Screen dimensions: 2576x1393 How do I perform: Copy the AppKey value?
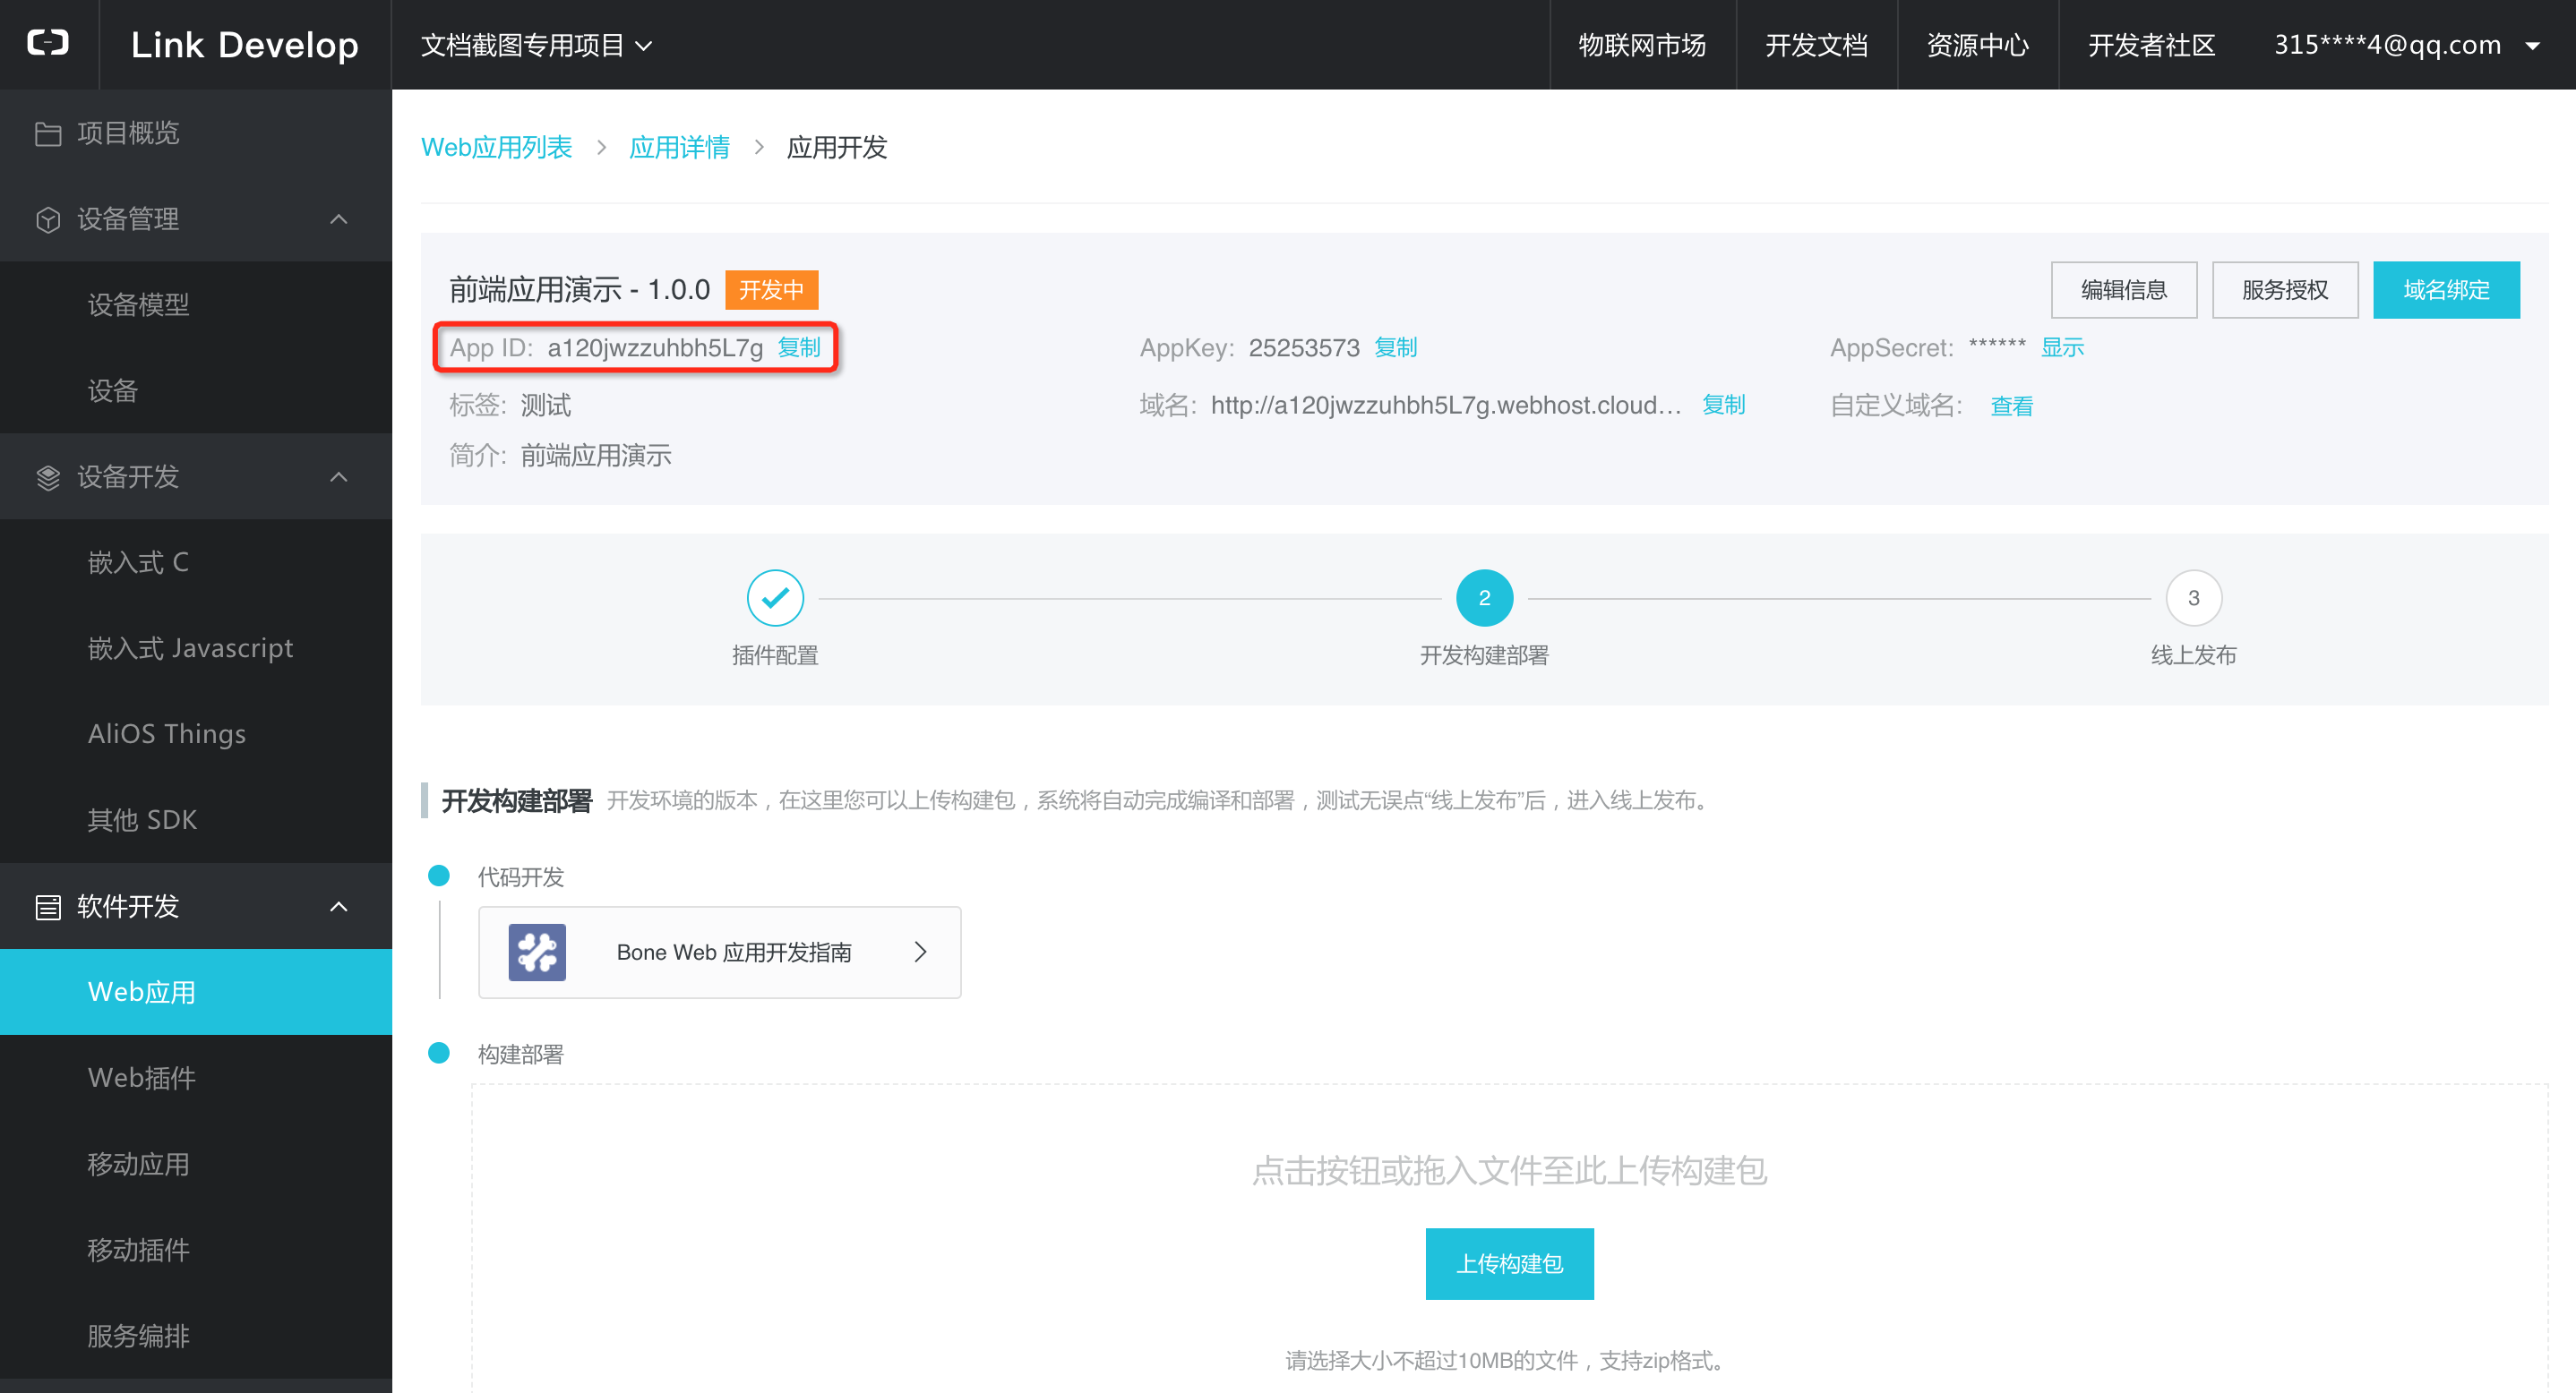(1395, 347)
